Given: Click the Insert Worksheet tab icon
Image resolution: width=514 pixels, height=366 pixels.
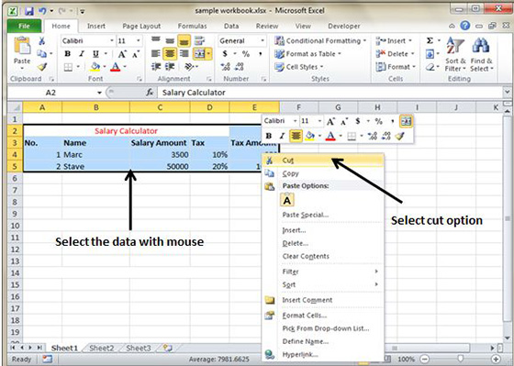Looking at the screenshot, I should pyautogui.click(x=167, y=348).
